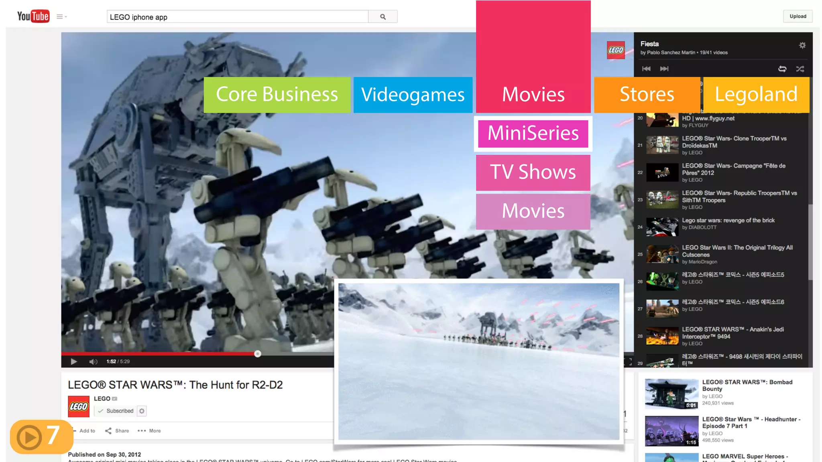822x462 pixels.
Task: Click the YouTube logo
Action: click(33, 16)
